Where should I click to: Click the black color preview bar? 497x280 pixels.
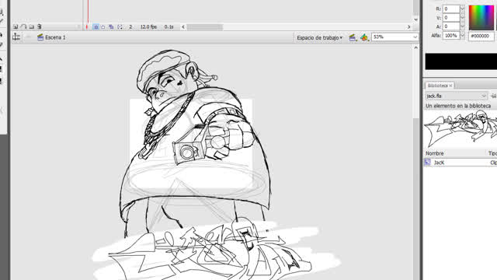(x=461, y=61)
